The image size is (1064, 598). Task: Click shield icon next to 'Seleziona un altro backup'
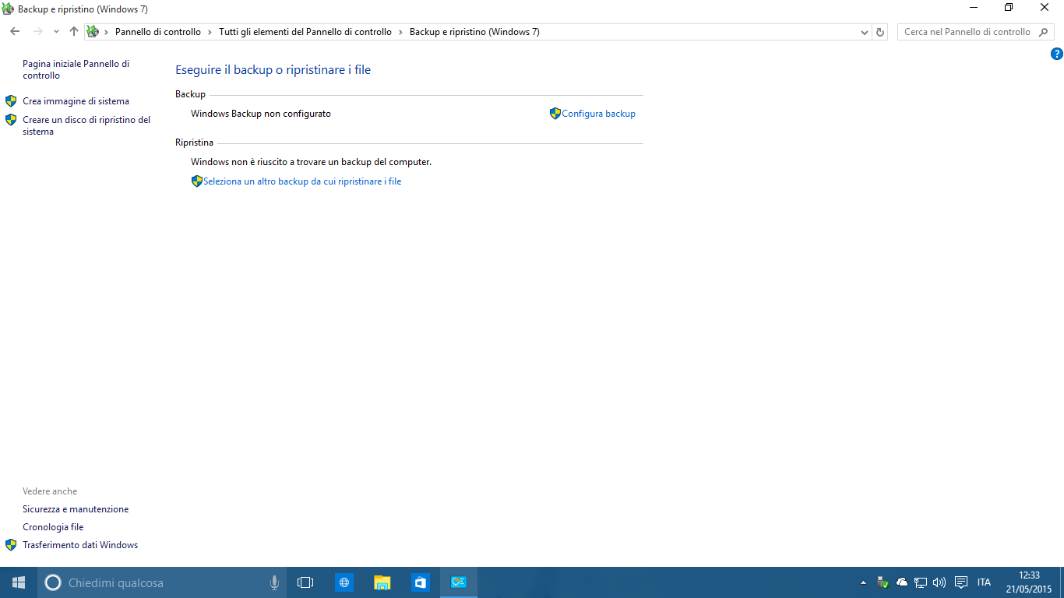[x=197, y=181]
